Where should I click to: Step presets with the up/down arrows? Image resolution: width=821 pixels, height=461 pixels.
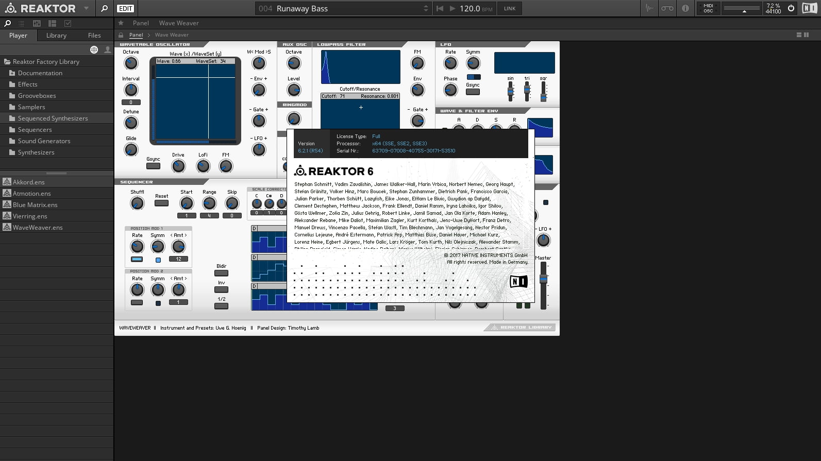coord(426,8)
